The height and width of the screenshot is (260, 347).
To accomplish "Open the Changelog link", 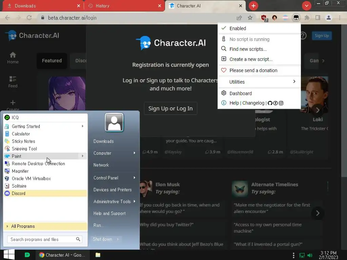I will tap(253, 103).
